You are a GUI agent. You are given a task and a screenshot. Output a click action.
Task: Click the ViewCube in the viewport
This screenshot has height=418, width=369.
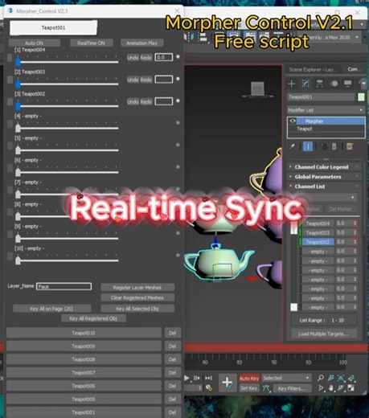tap(258, 89)
